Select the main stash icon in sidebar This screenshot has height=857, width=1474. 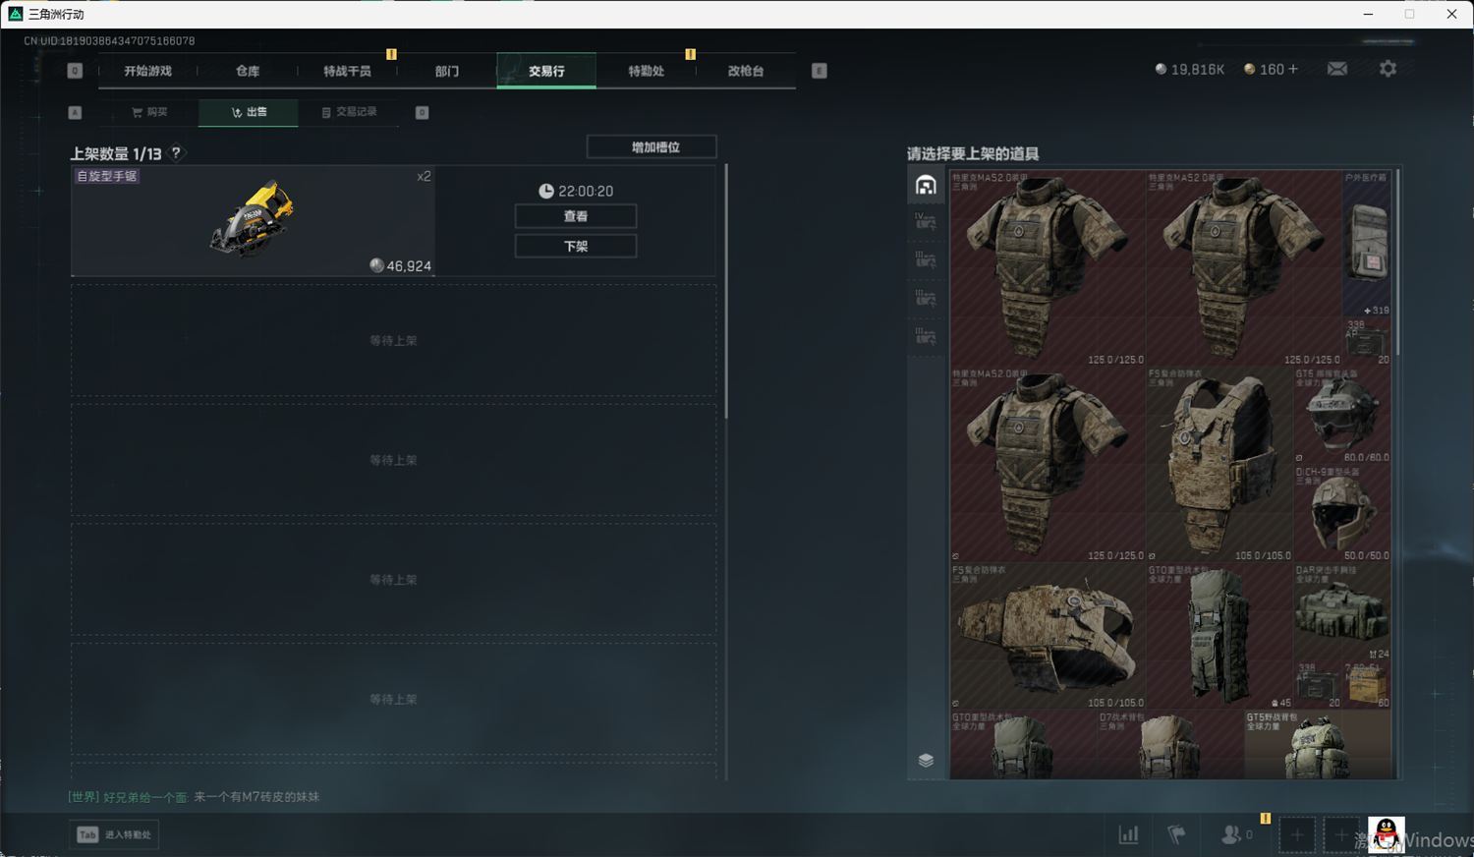click(926, 185)
